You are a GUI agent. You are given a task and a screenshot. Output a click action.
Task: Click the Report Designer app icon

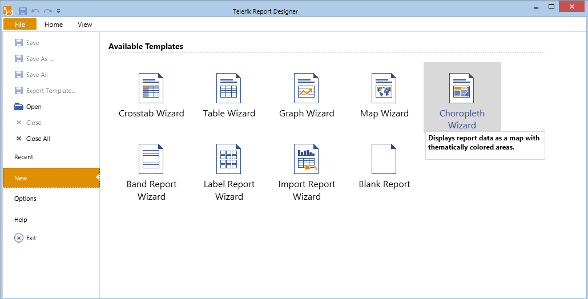7,10
